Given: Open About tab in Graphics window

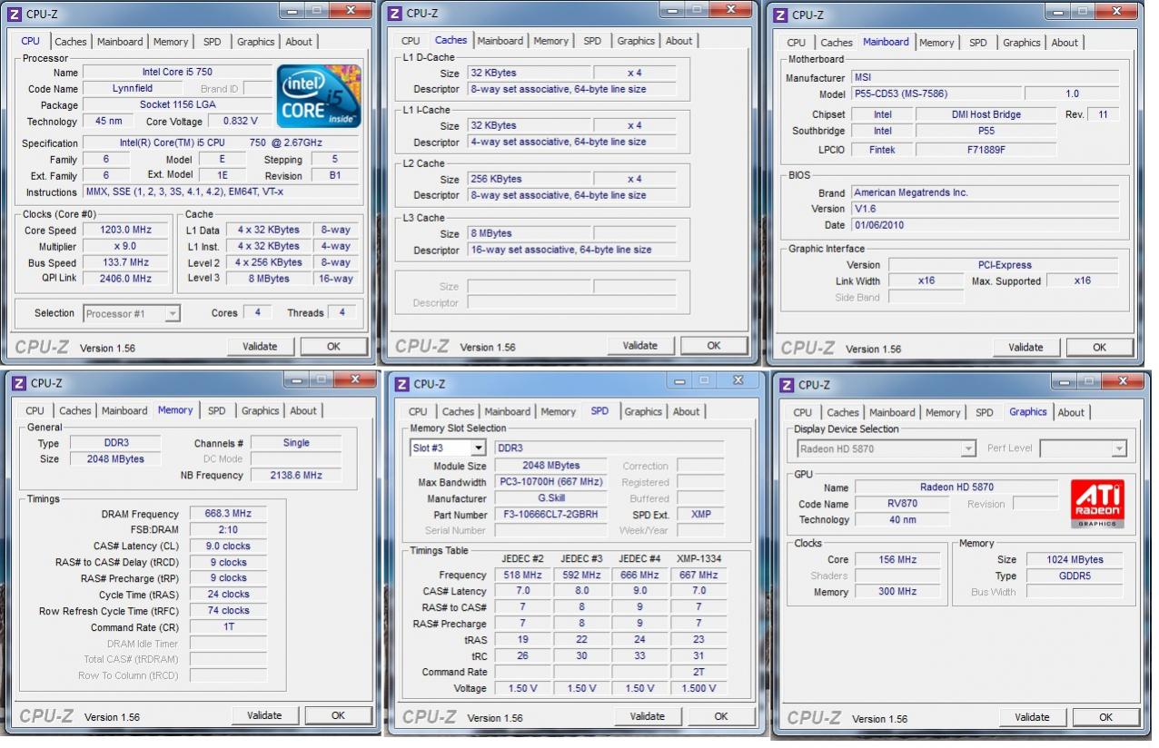Looking at the screenshot, I should [x=1071, y=413].
